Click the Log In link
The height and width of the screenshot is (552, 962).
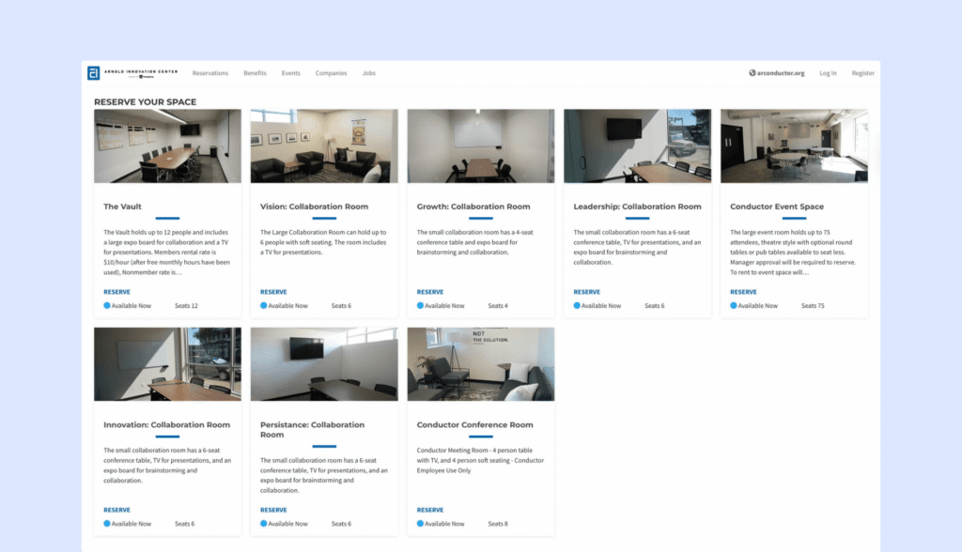[x=828, y=72]
